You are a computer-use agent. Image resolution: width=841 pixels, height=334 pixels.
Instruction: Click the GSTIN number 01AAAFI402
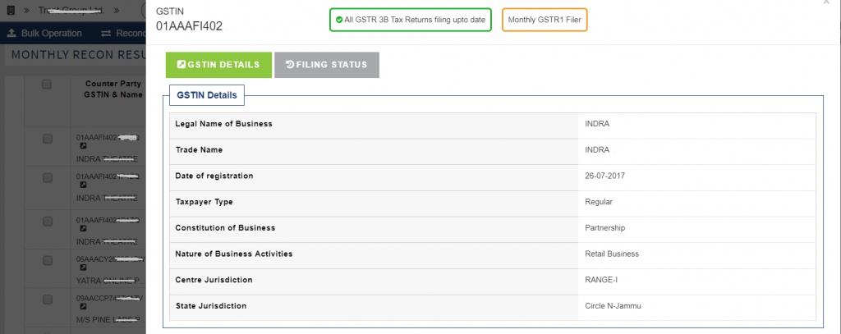tap(189, 26)
